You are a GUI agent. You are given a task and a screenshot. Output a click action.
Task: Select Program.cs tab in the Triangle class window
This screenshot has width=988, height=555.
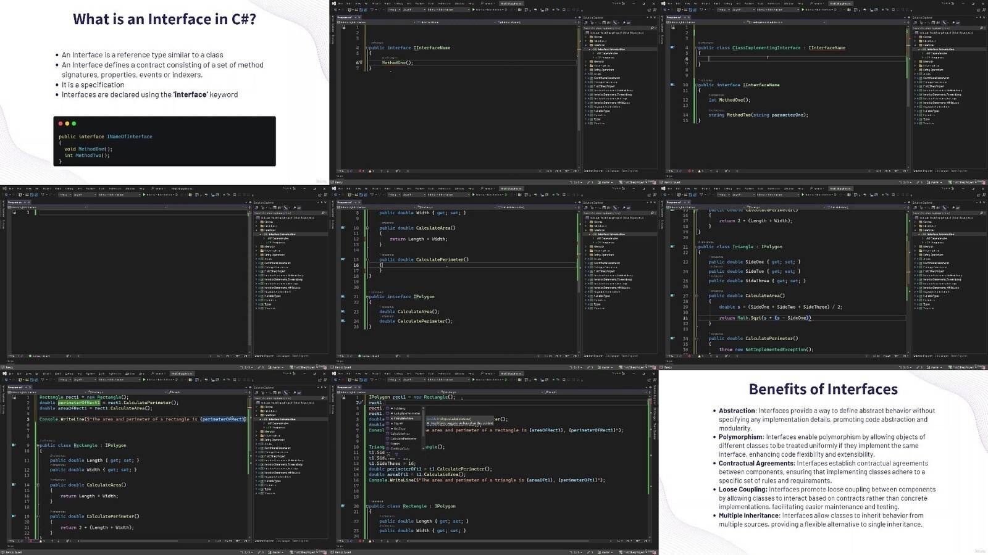pyautogui.click(x=674, y=202)
